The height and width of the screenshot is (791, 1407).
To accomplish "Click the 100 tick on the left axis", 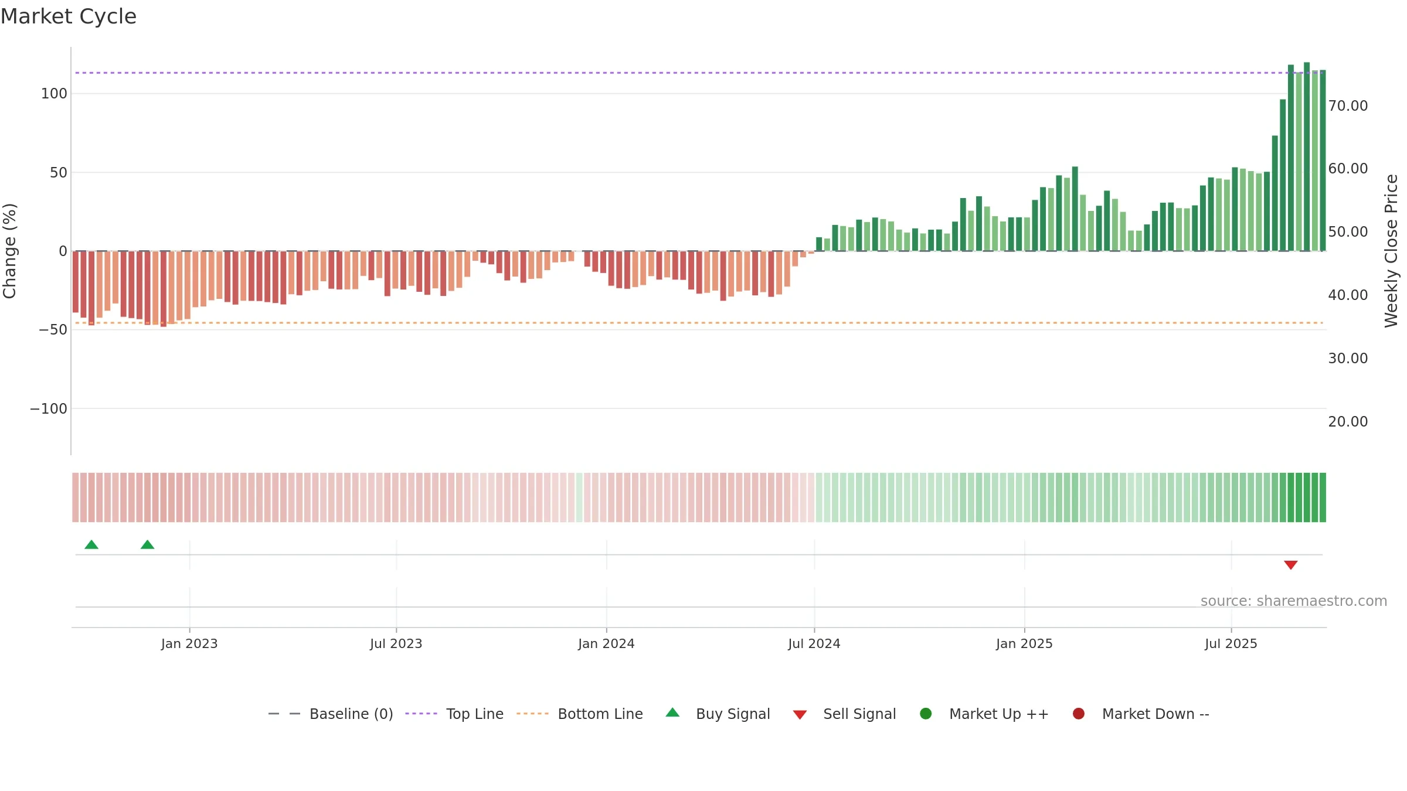I will [x=54, y=94].
